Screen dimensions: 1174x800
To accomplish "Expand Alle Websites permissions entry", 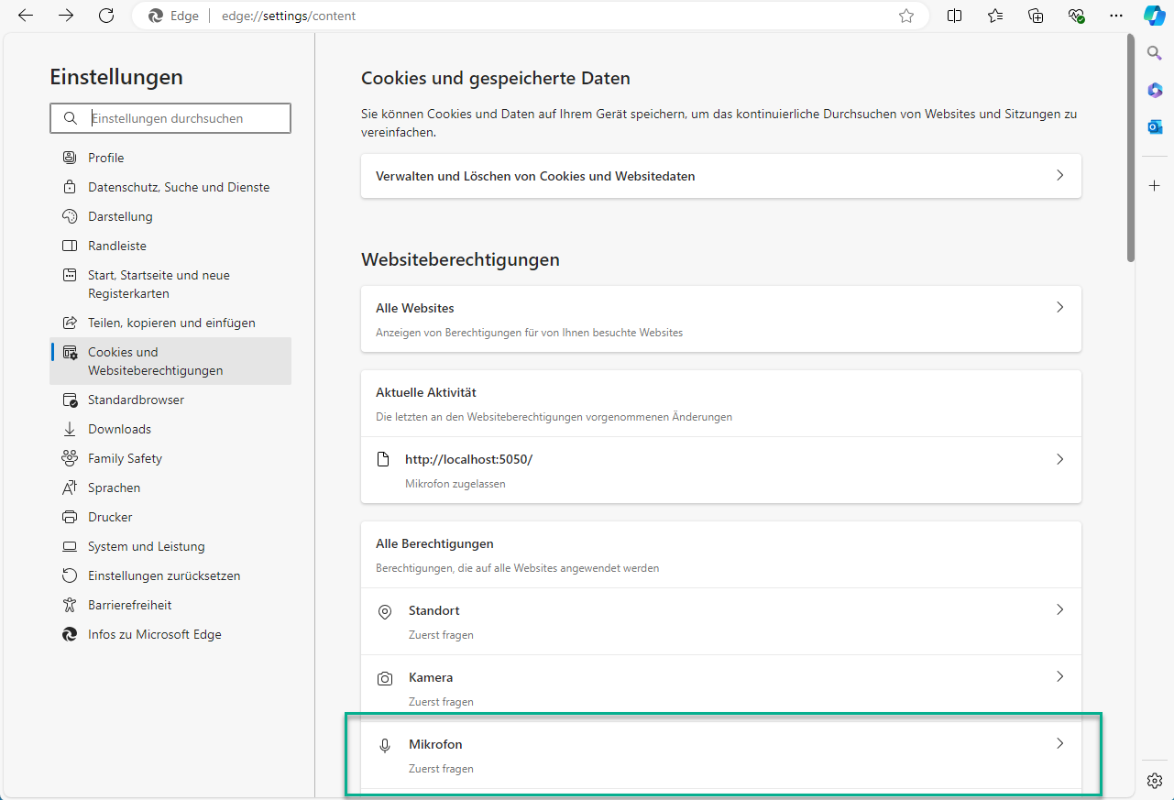I will [x=720, y=318].
